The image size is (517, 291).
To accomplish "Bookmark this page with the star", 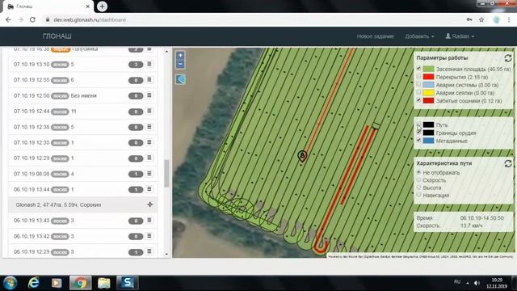I will coord(481,19).
